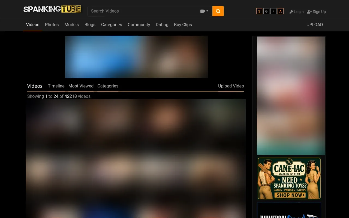Image resolution: width=349 pixels, height=218 pixels.
Task: Toggle the F filter box
Action: pyautogui.click(x=273, y=11)
